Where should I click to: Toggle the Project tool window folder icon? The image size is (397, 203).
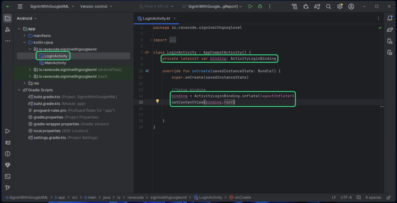[8, 18]
